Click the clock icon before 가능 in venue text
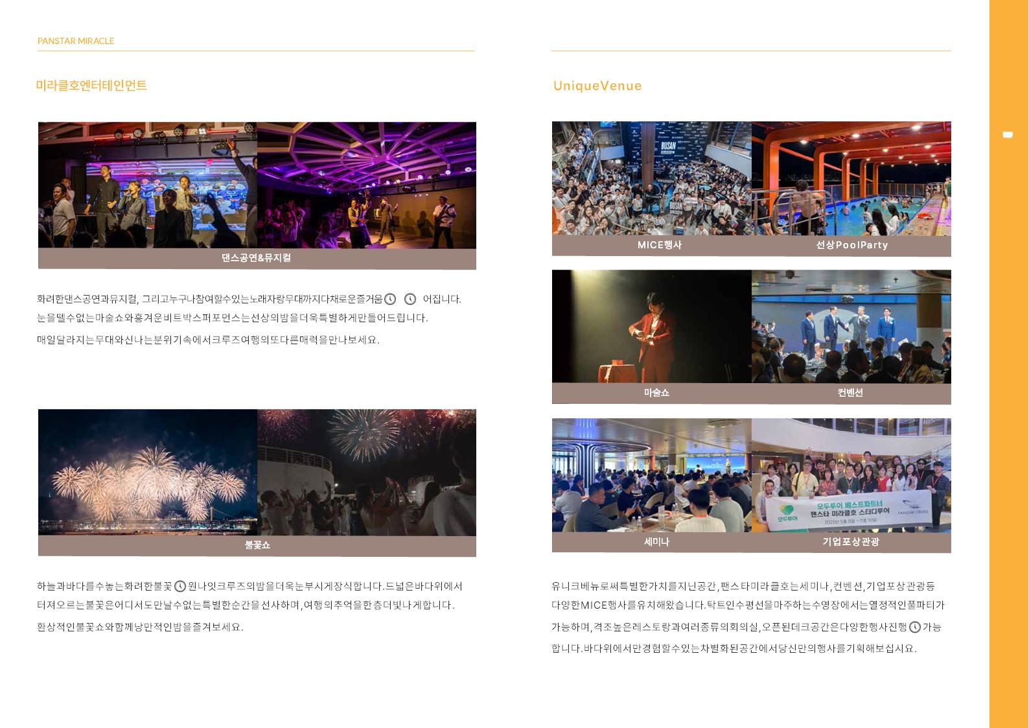Screen dimensions: 1029x728 (915, 627)
